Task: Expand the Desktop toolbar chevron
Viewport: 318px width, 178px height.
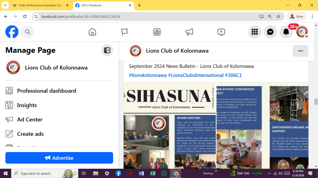Action: pos(216,171)
